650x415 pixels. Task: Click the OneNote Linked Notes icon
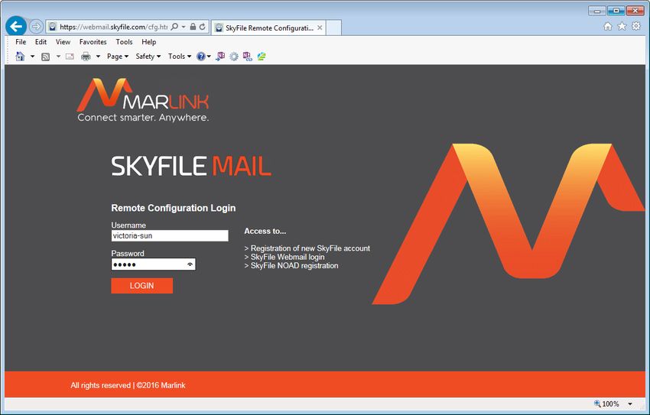coord(248,57)
